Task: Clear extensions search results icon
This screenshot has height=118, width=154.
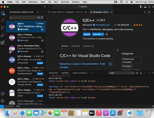Action: click(x=38, y=18)
